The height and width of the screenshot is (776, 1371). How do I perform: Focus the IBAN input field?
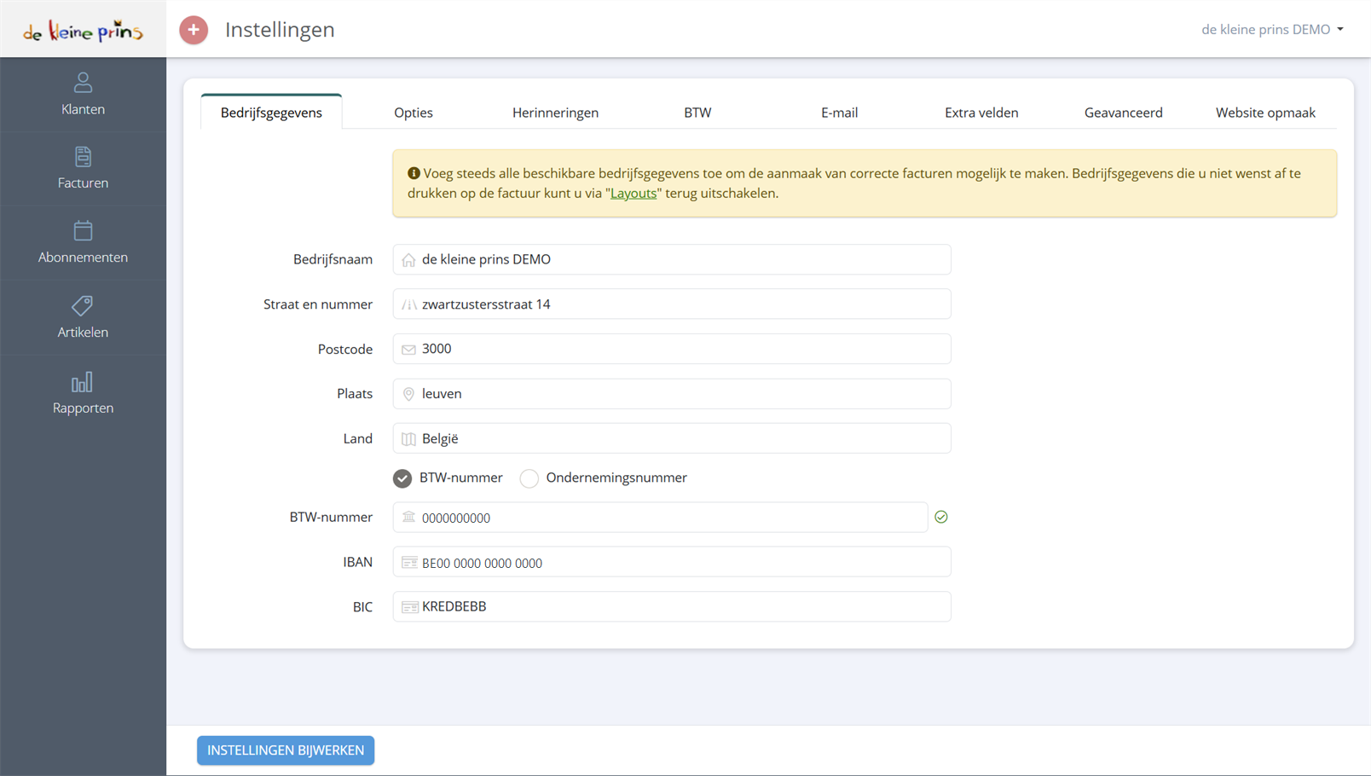pyautogui.click(x=672, y=562)
